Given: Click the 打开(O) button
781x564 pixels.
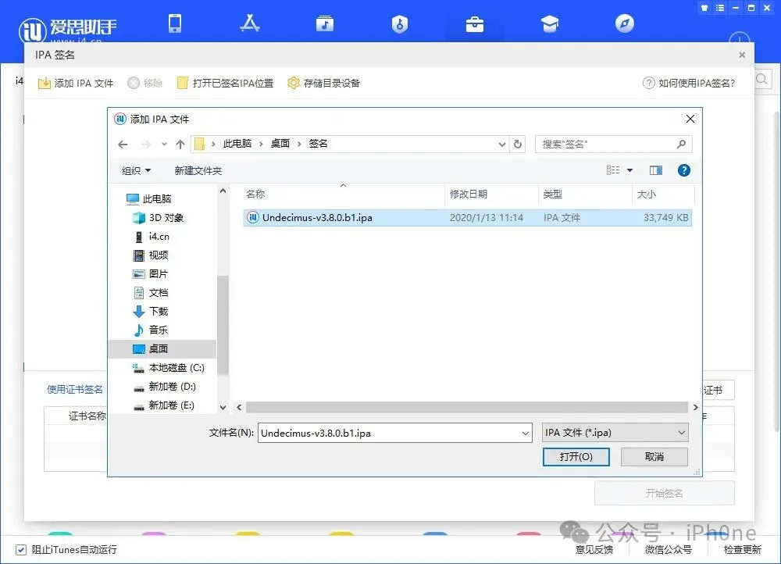Looking at the screenshot, I should tap(576, 457).
